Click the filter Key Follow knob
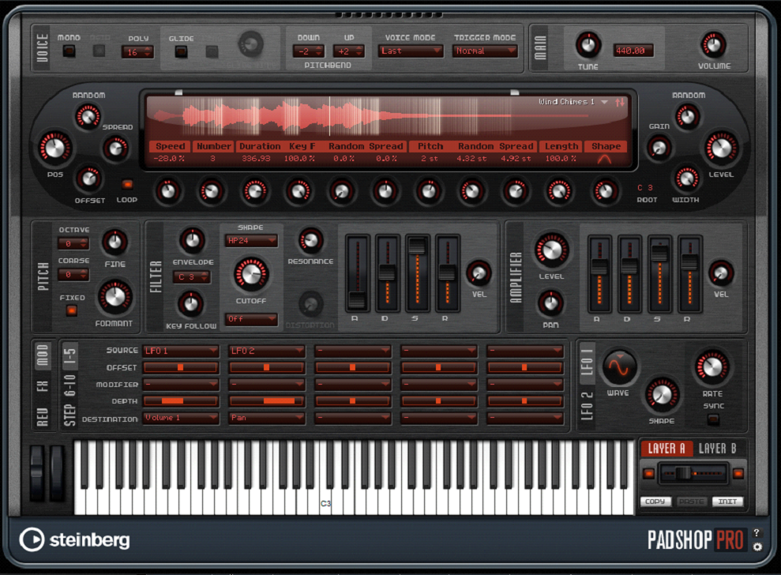This screenshot has width=781, height=575. (x=191, y=303)
